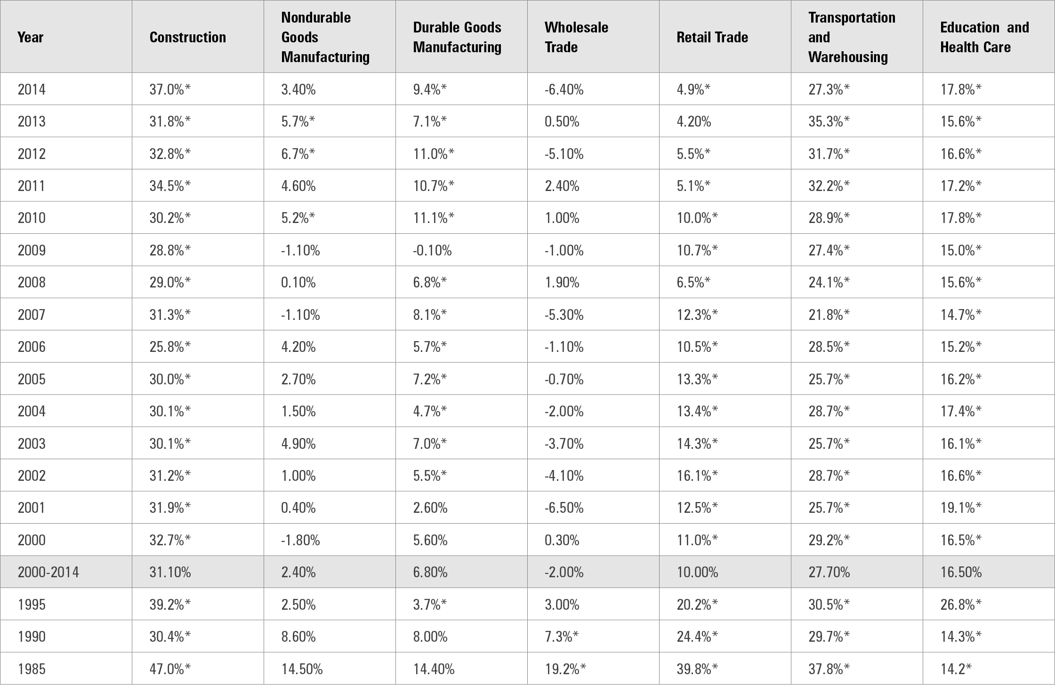Select the Wholesale Trade column header
The image size is (1055, 685).
pos(576,37)
